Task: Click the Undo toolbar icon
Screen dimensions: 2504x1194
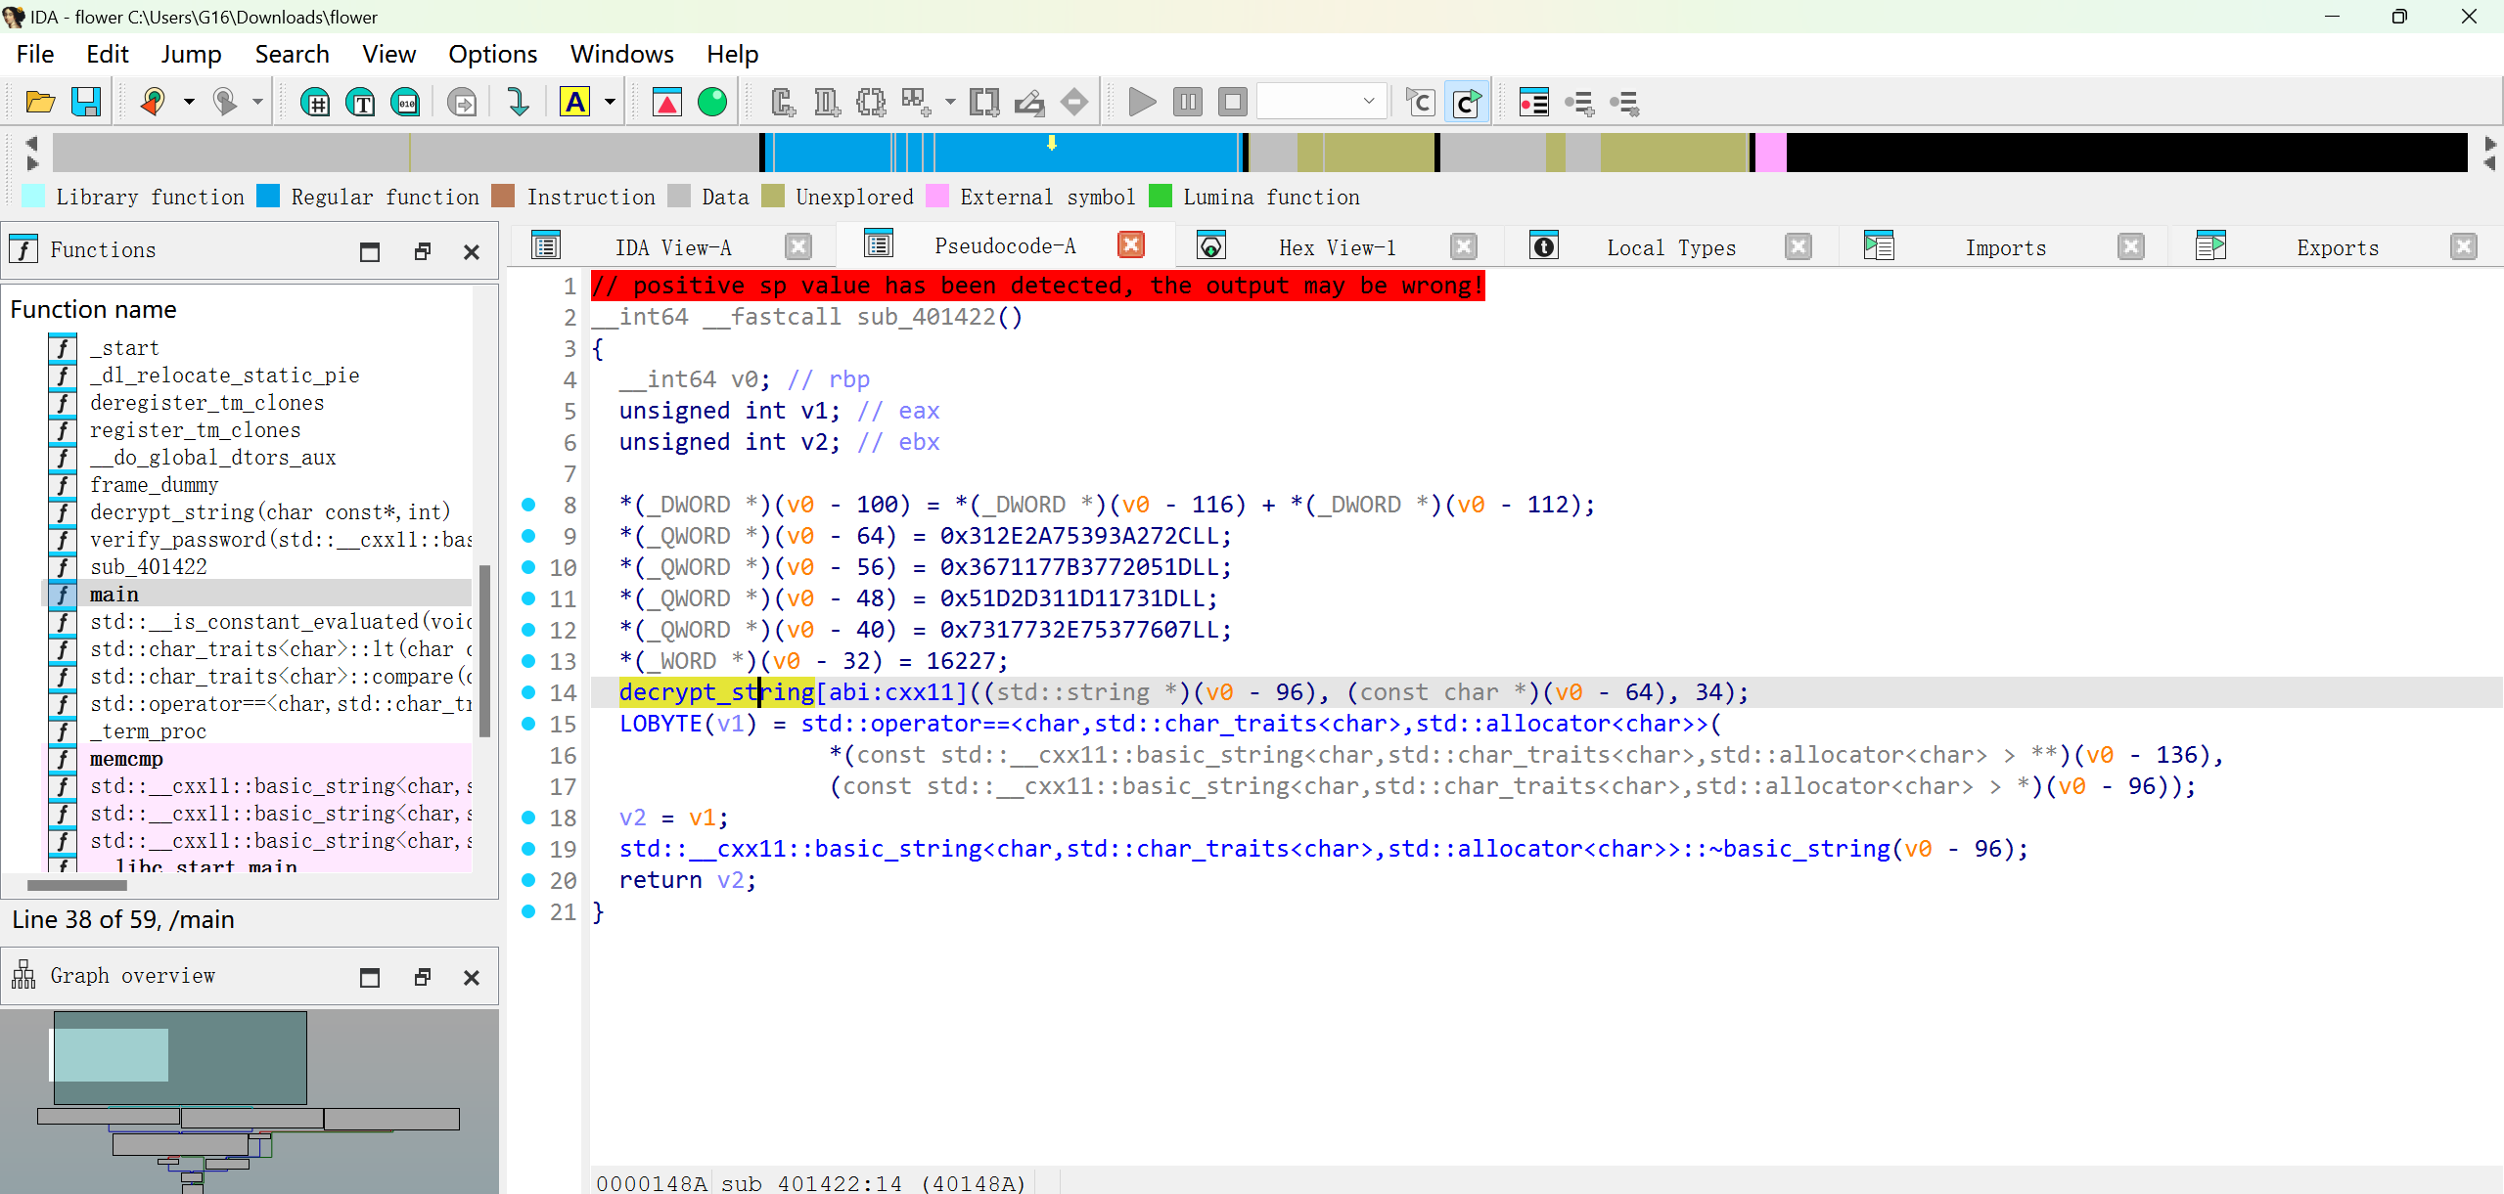Action: point(154,101)
